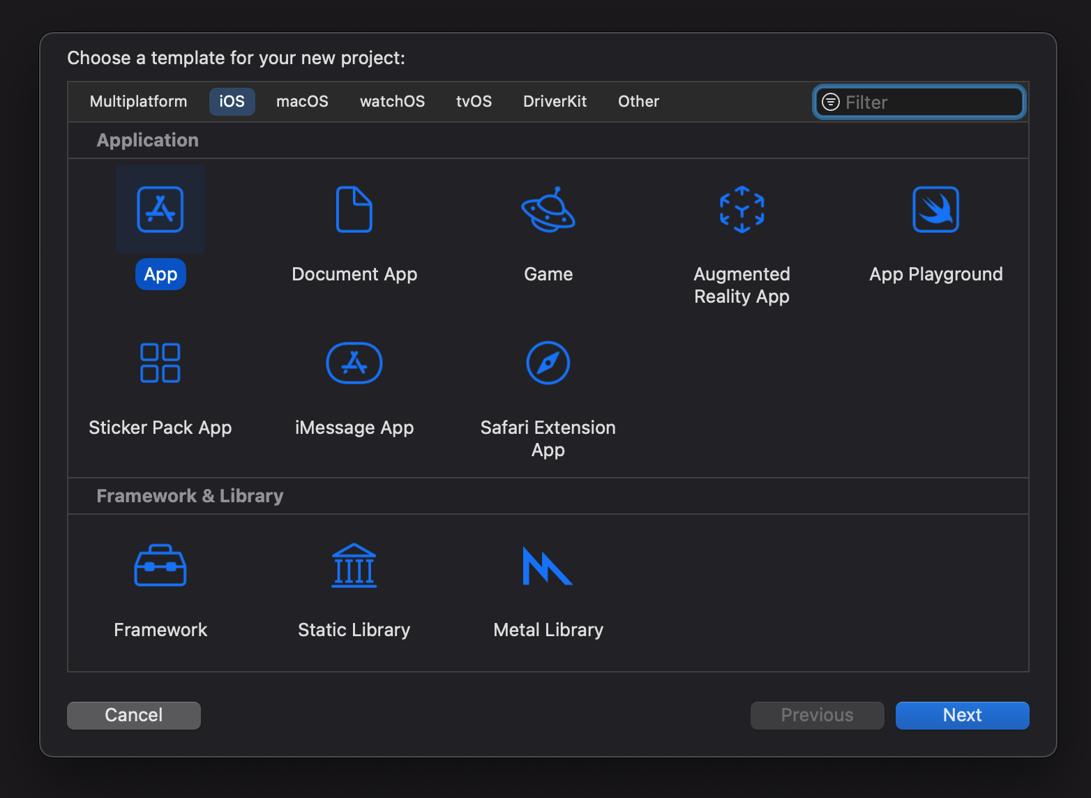Select the tvOS platform tab

click(x=474, y=102)
